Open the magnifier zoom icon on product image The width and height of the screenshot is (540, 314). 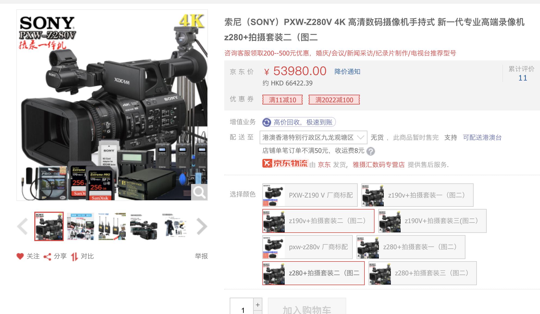[x=200, y=192]
